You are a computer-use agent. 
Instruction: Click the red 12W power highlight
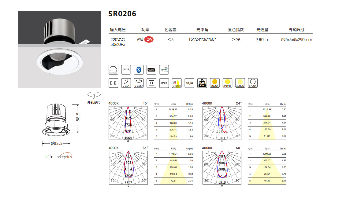click(x=149, y=39)
